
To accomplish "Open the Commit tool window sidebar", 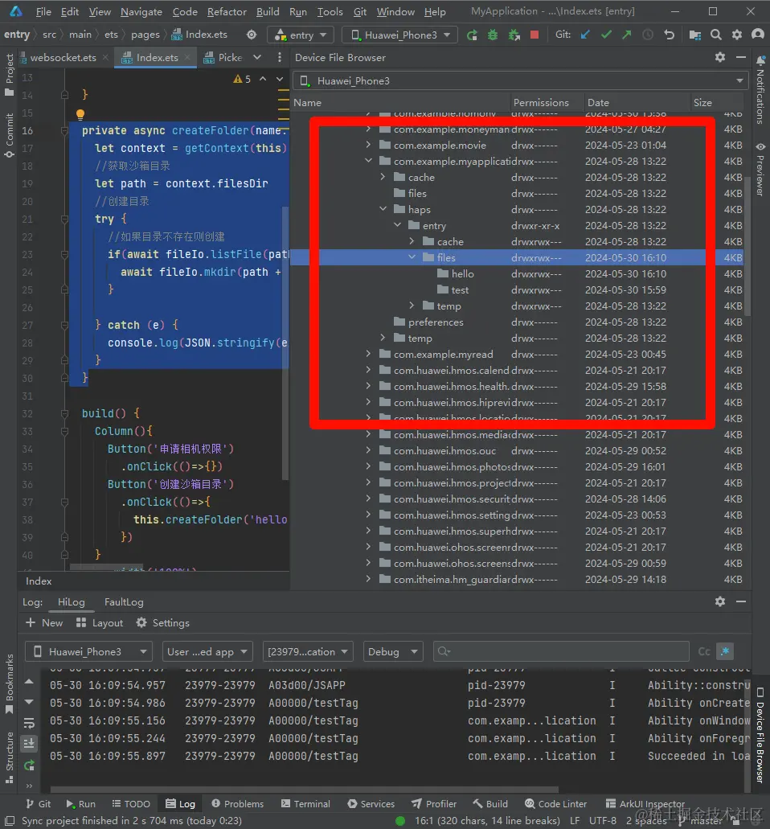I will pos(9,135).
